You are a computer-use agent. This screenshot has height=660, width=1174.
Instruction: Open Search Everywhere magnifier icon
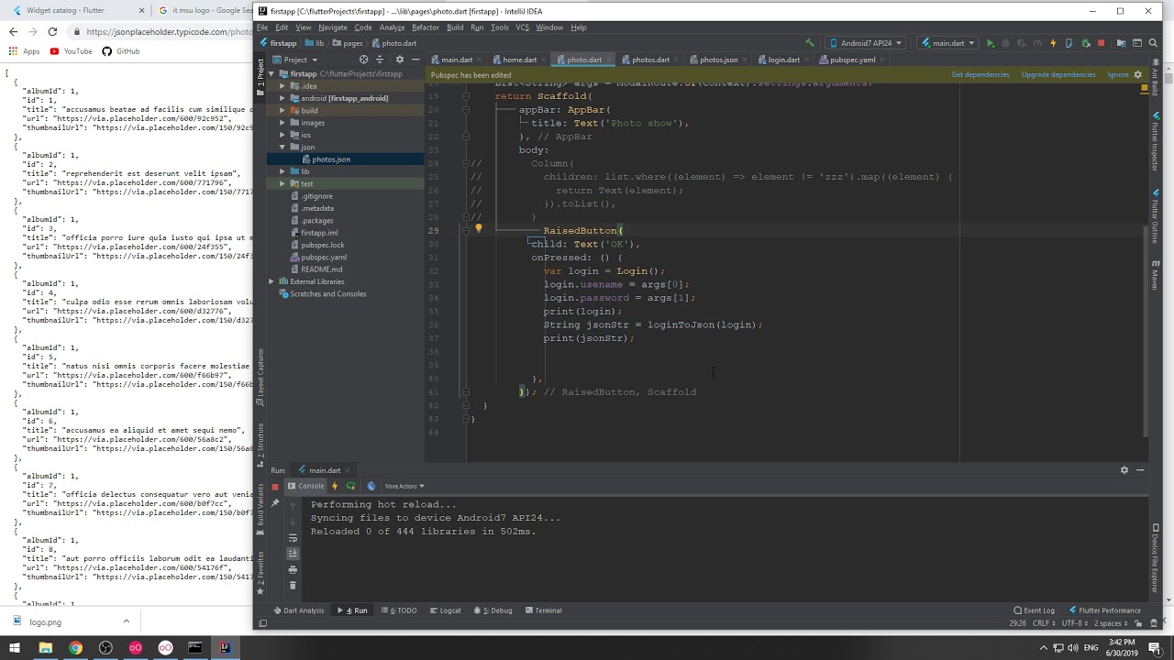1153,43
